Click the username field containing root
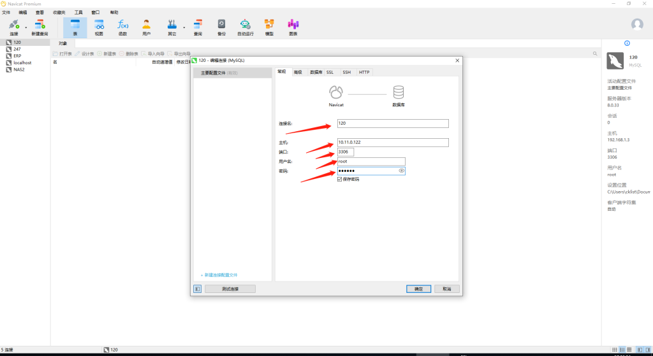 click(x=371, y=162)
